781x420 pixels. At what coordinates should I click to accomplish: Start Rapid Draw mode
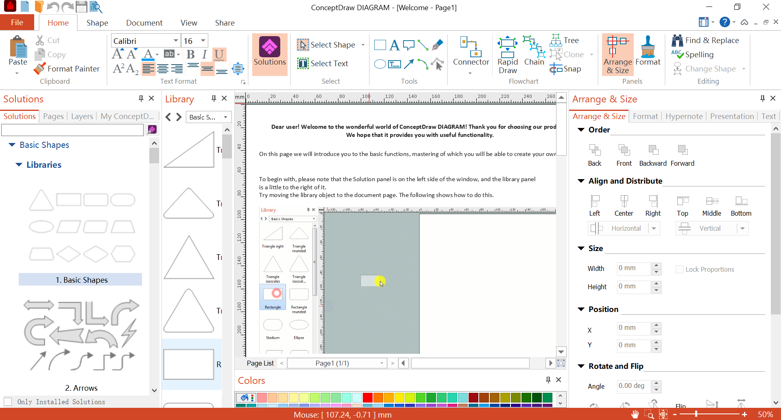[x=508, y=54]
